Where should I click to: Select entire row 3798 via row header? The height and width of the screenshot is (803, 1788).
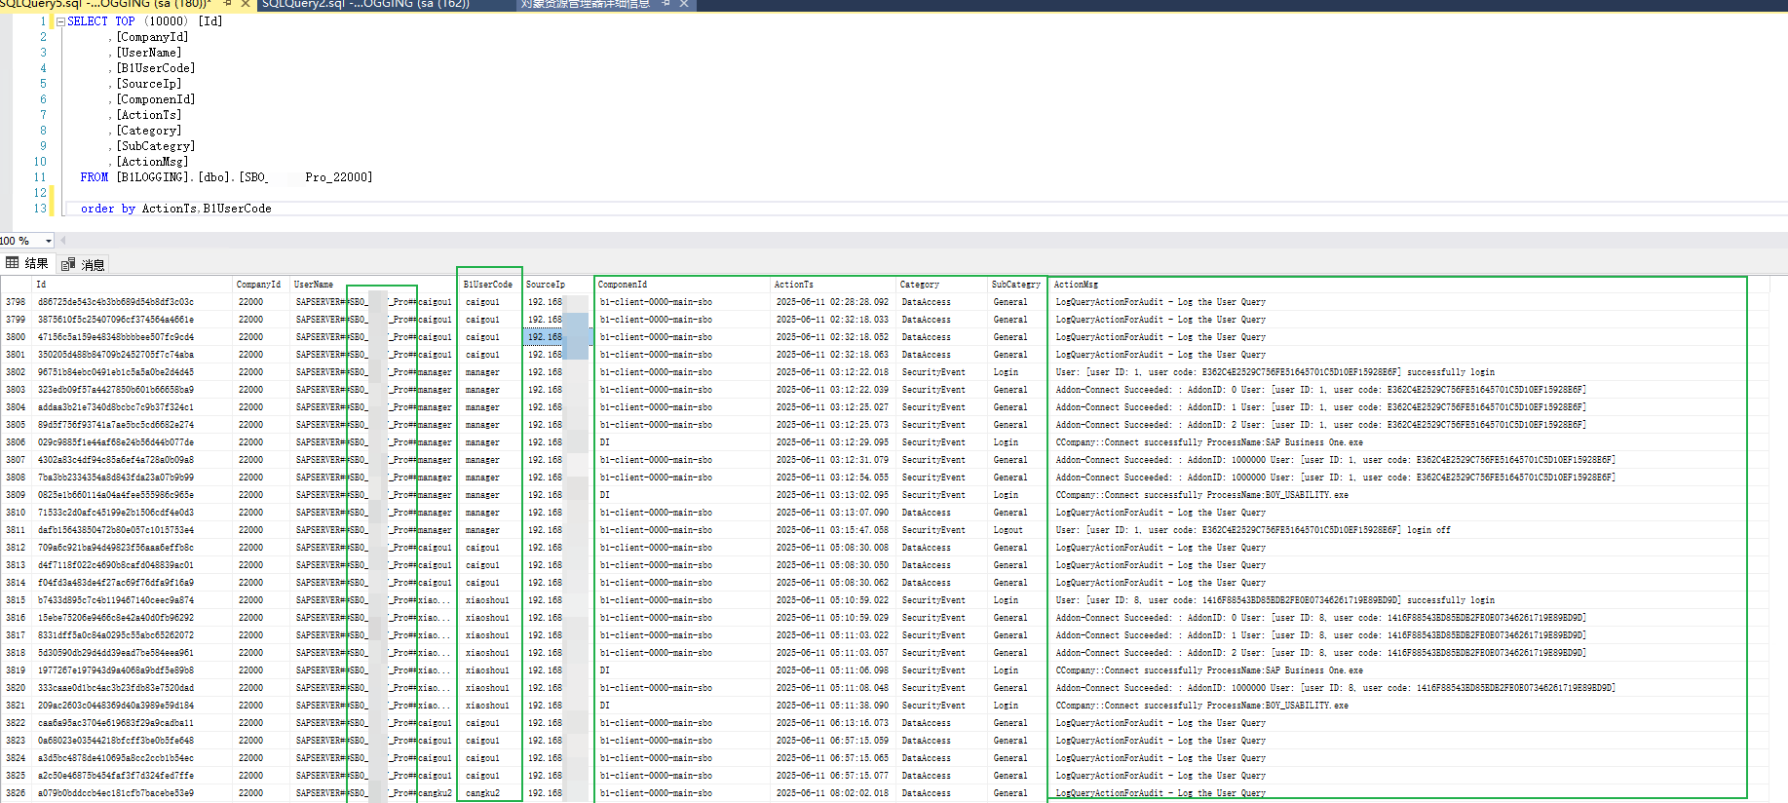(17, 302)
